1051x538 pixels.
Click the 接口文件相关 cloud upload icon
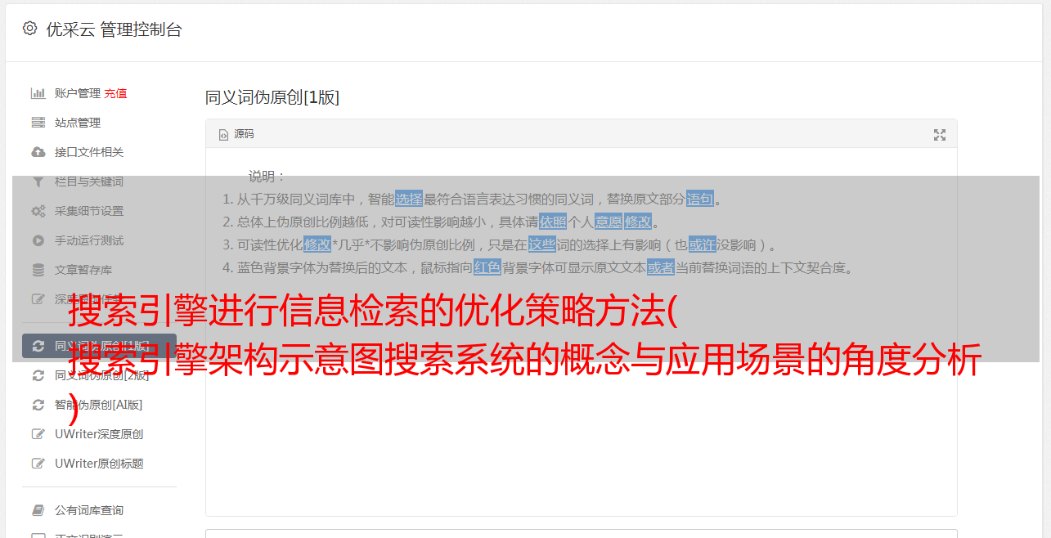tap(38, 152)
